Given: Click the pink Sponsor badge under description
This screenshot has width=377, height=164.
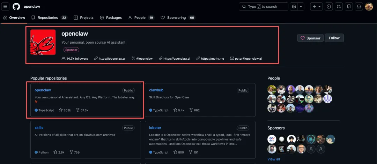Looking at the screenshot, I should point(72,50).
